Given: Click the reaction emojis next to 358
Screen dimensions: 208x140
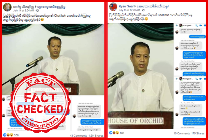Looking at the screenshot, I should [8, 135].
